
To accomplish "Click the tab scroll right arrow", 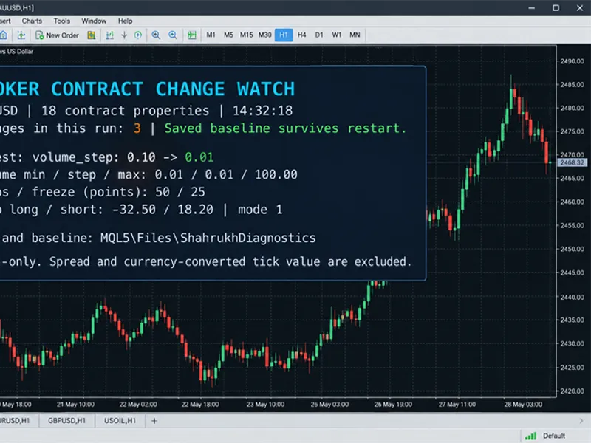I will coord(581,421).
